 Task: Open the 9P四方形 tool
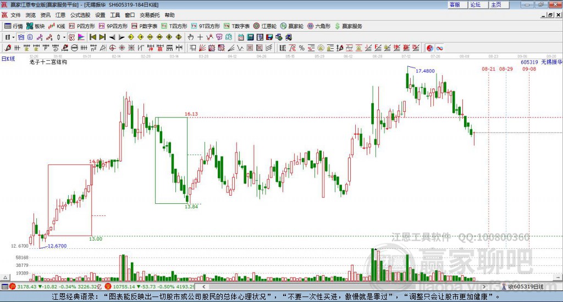(x=113, y=26)
